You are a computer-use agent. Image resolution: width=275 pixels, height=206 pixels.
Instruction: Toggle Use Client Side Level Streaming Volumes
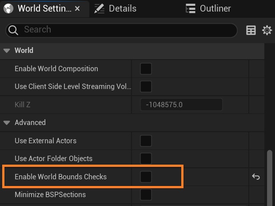pos(146,86)
